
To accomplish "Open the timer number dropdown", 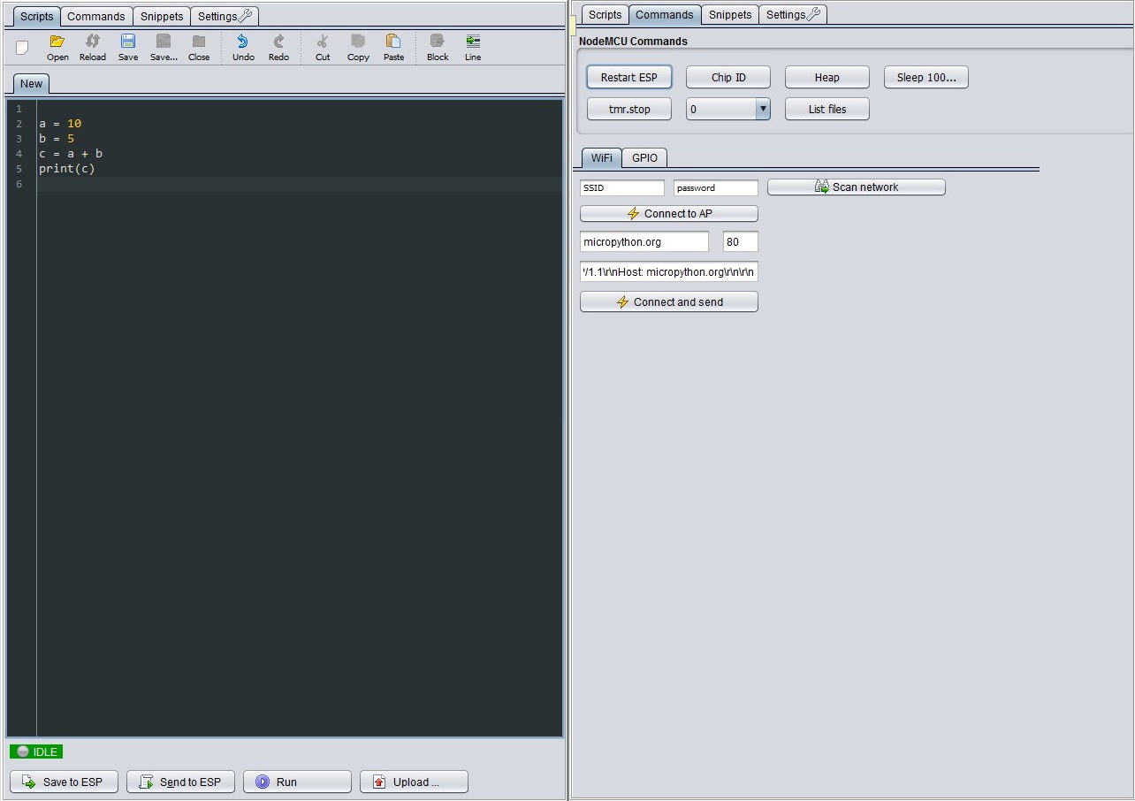I will coord(762,109).
